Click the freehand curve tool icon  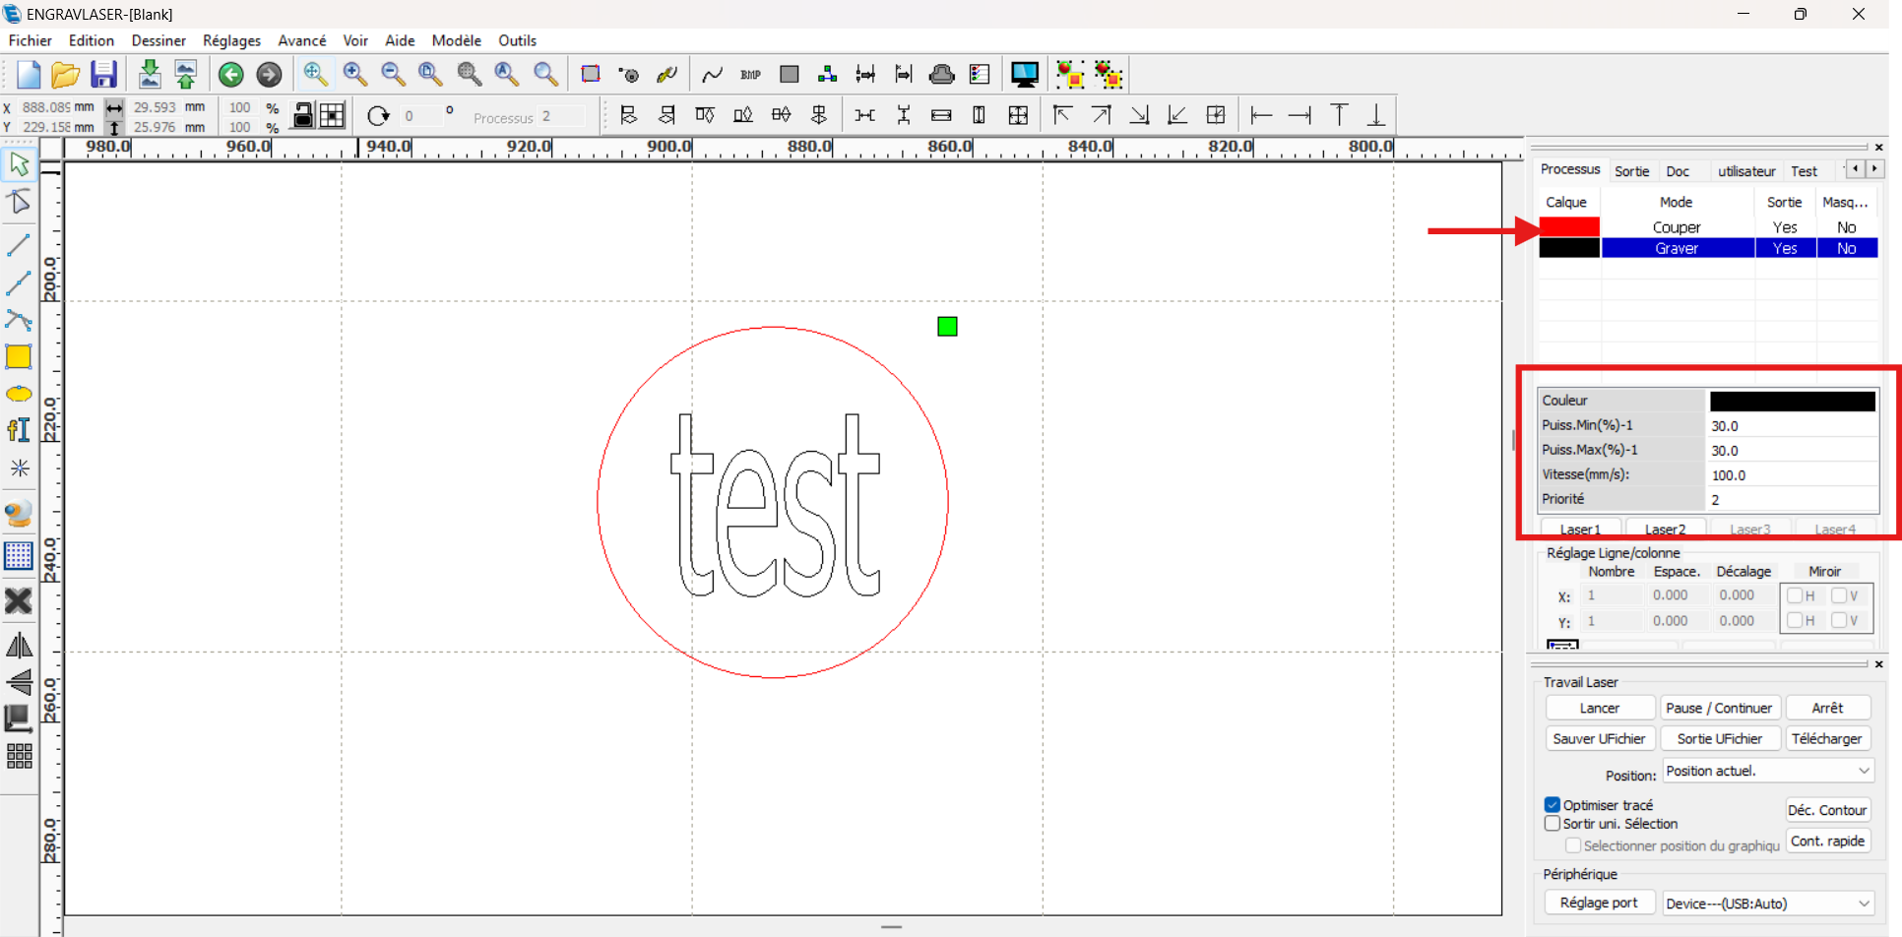[712, 75]
